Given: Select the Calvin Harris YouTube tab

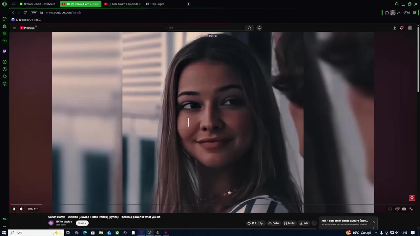Looking at the screenshot, I should (81, 4).
